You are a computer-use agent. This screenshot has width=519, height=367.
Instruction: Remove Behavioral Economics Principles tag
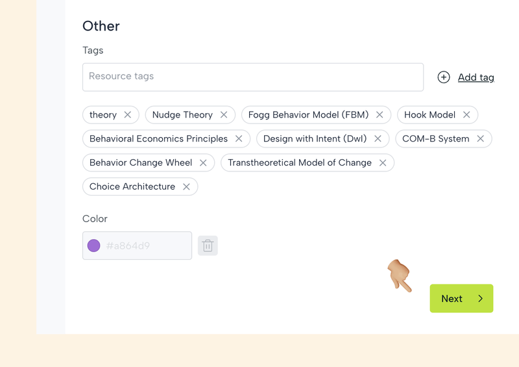tap(239, 139)
